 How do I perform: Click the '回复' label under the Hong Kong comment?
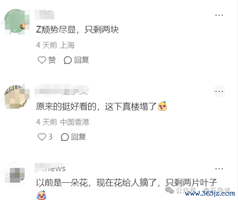(79, 137)
